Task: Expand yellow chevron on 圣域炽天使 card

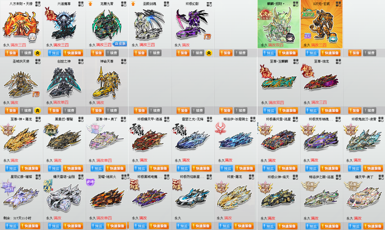Action: [x=37, y=110]
